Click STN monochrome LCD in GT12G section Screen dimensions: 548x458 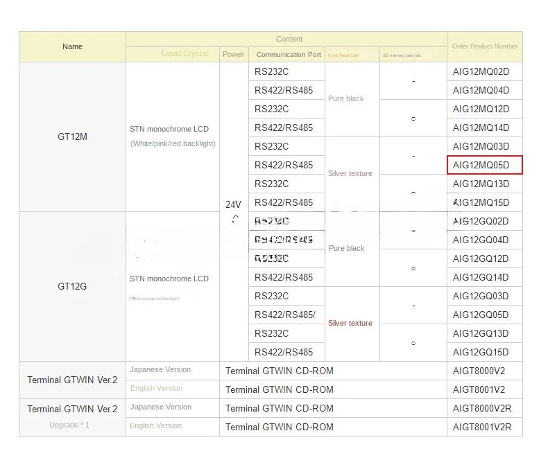click(x=169, y=279)
